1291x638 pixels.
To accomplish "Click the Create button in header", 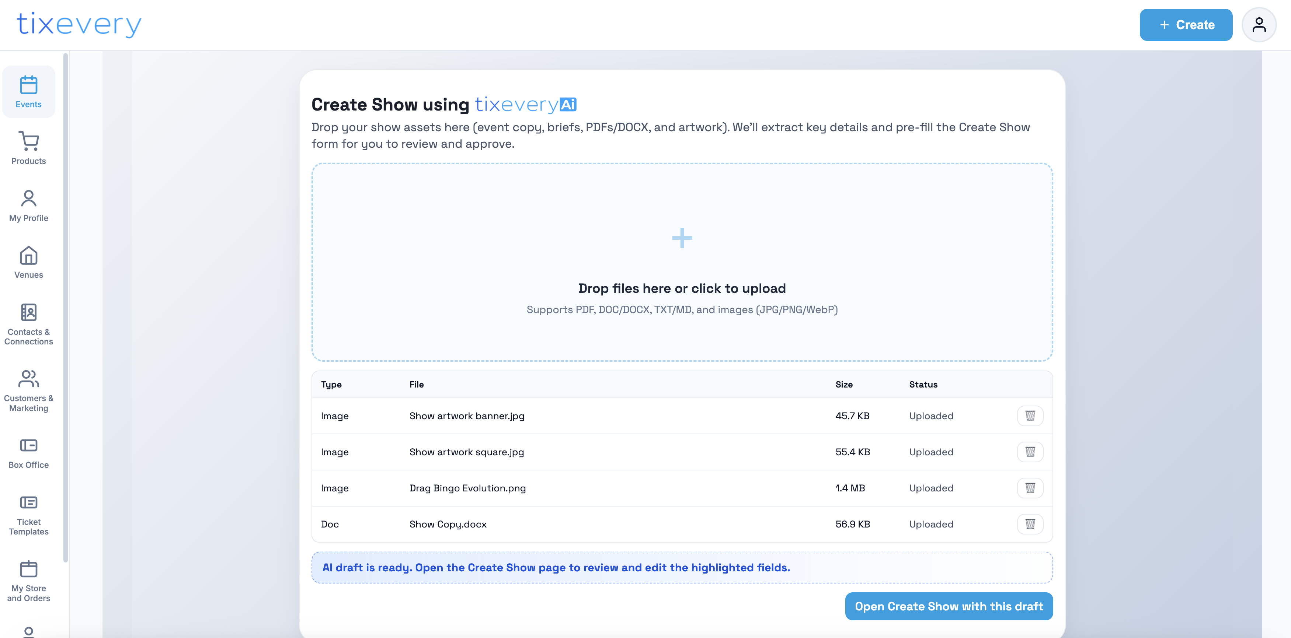I will pyautogui.click(x=1186, y=25).
